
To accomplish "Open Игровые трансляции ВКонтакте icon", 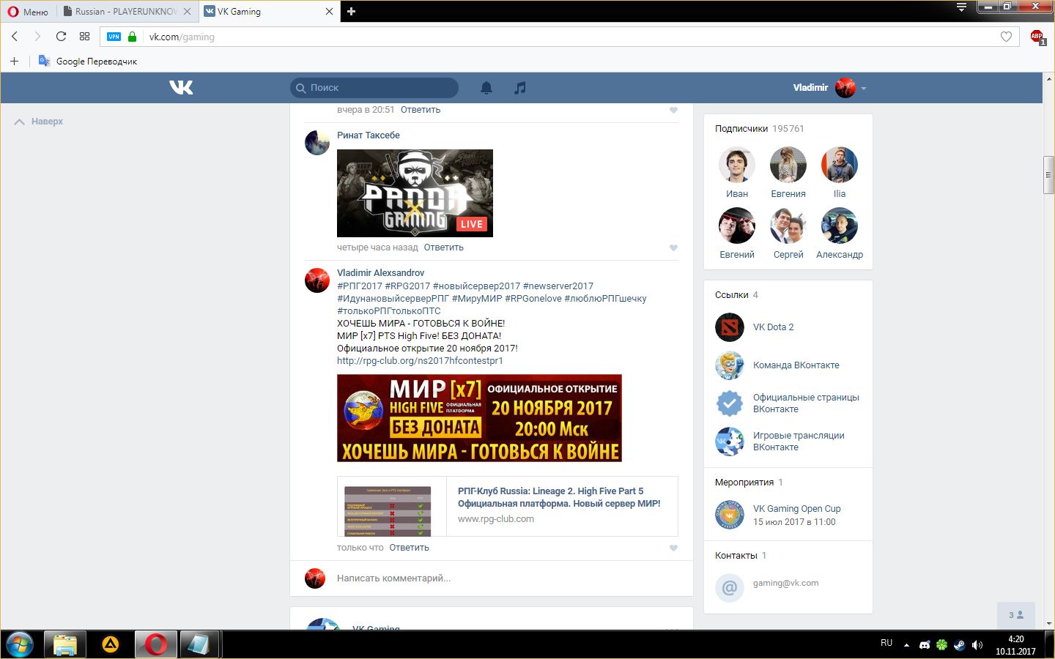I will [x=729, y=442].
